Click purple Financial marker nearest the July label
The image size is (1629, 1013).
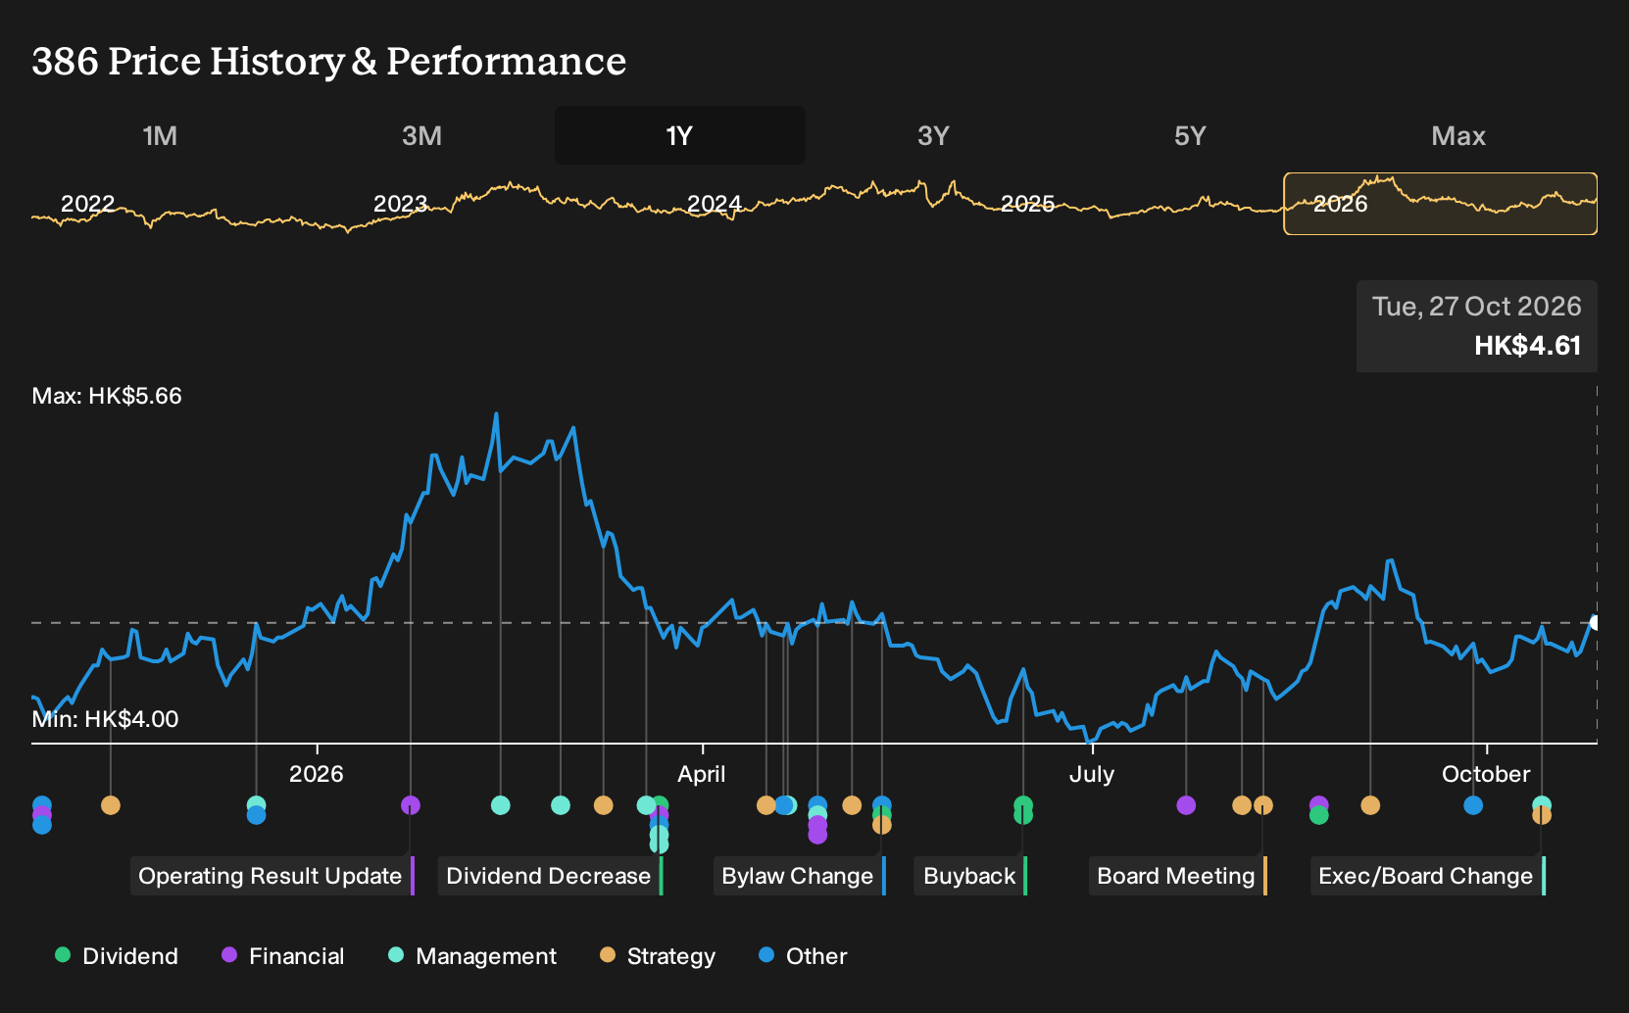coord(1186,805)
